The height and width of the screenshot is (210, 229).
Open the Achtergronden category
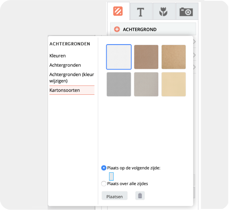click(65, 65)
